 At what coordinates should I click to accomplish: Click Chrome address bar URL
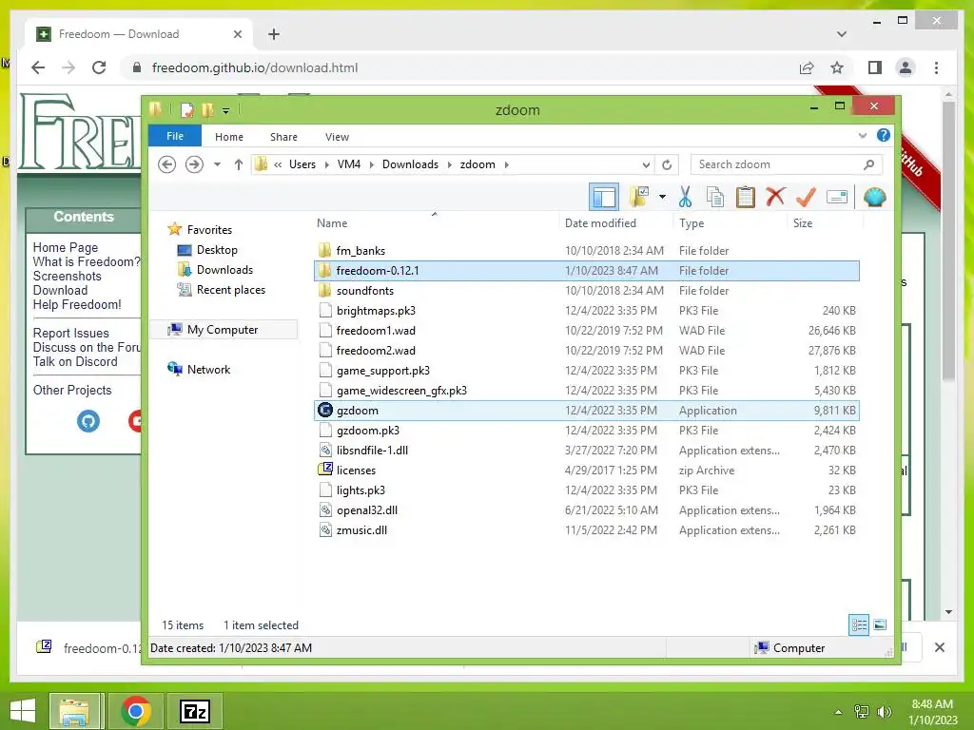click(255, 67)
